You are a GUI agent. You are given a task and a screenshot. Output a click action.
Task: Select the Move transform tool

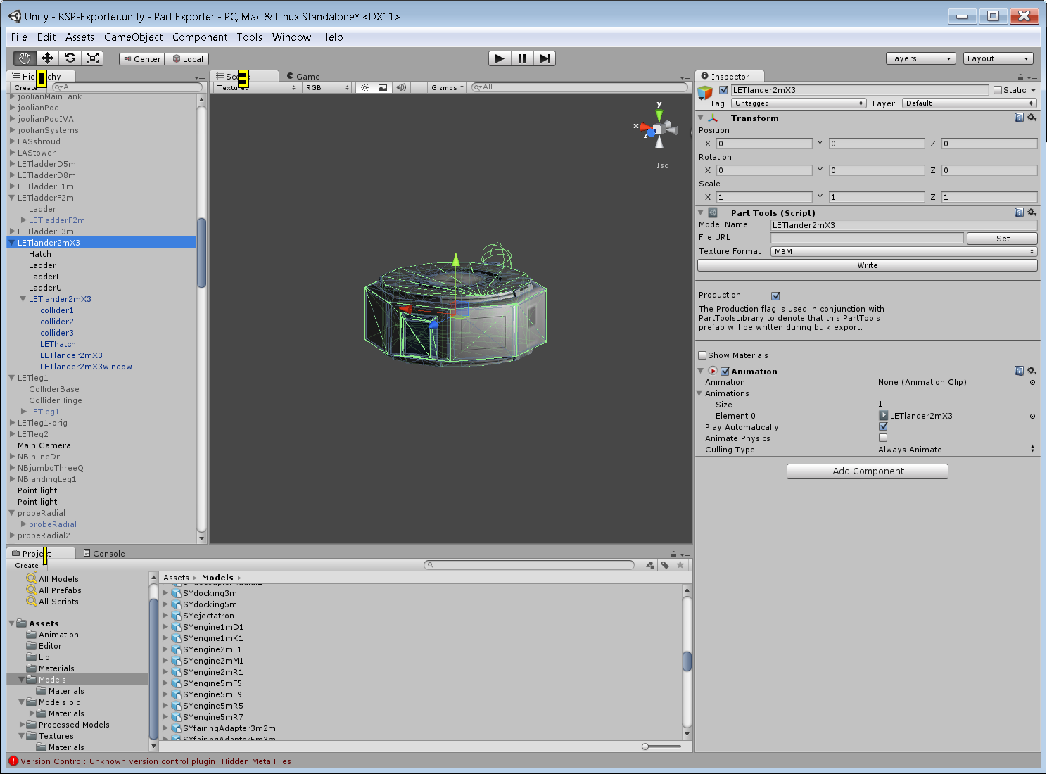pyautogui.click(x=47, y=58)
